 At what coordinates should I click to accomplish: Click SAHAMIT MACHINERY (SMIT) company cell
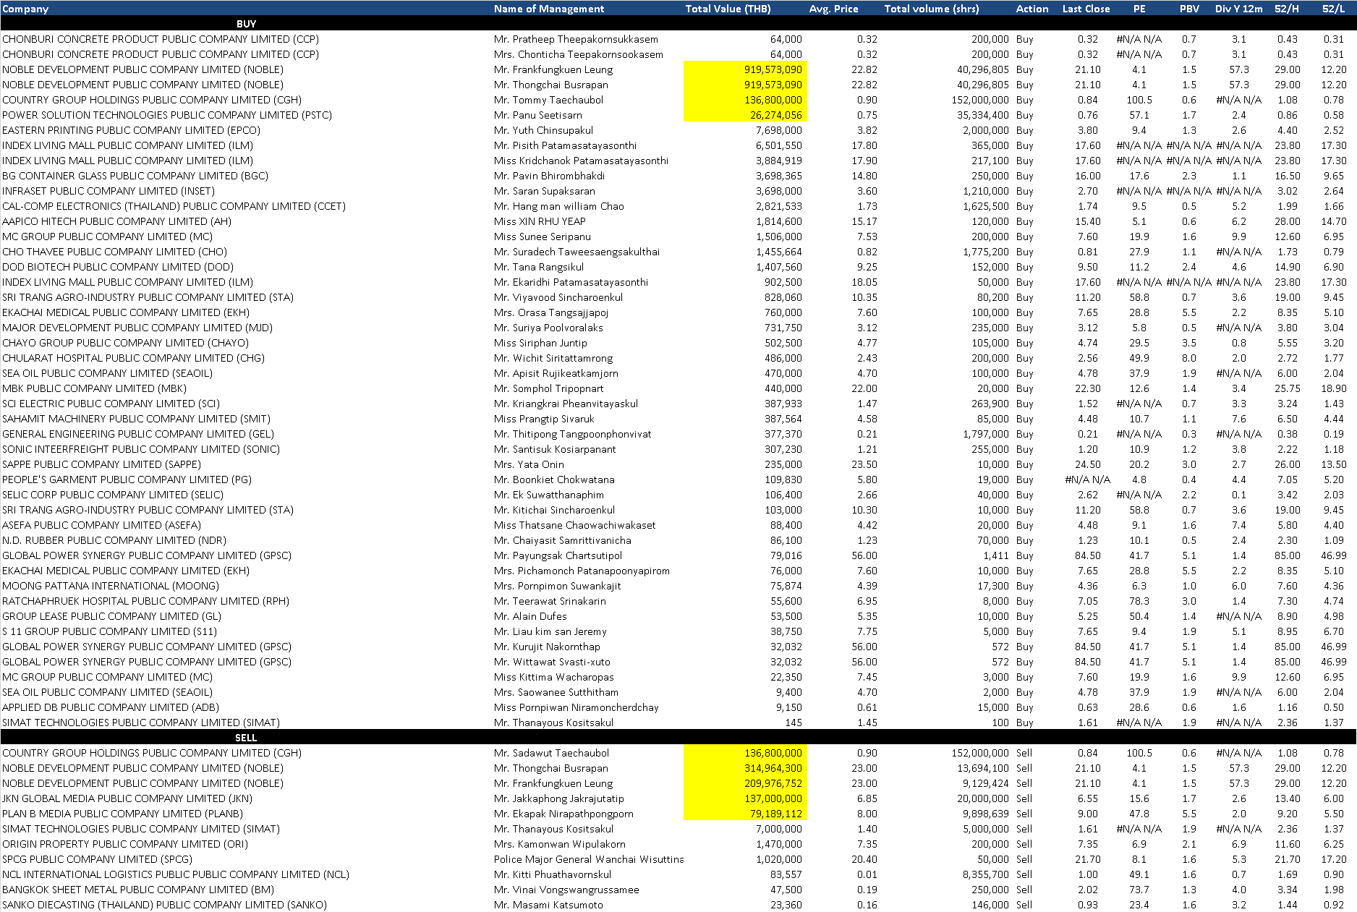(x=136, y=419)
